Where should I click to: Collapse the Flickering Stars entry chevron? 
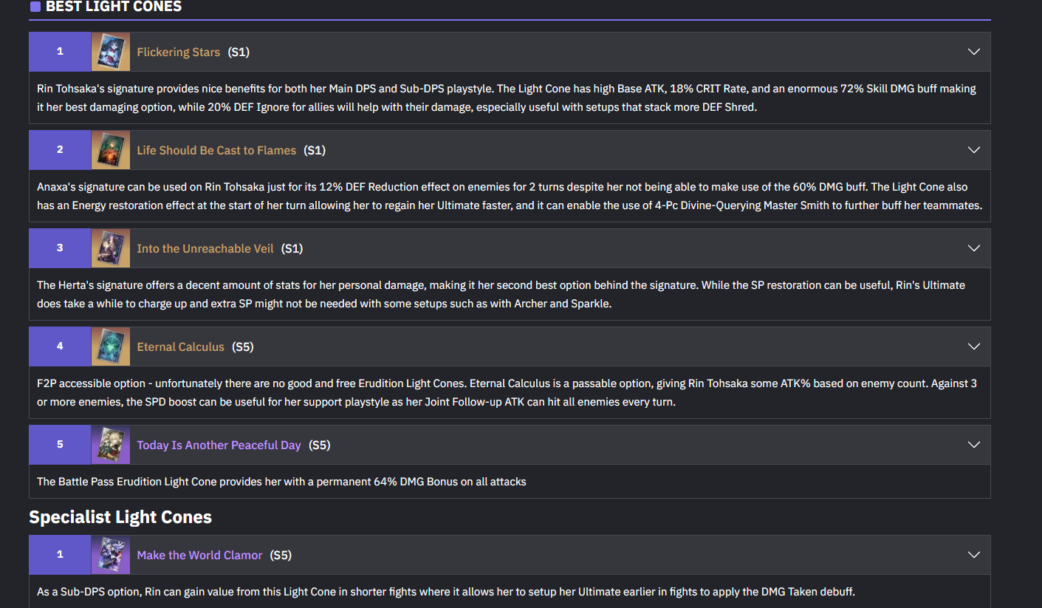click(x=973, y=52)
